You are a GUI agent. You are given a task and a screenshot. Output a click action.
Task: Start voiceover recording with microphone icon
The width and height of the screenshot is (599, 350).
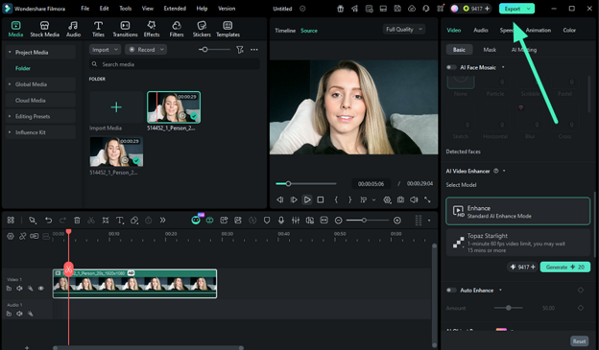pos(280,221)
